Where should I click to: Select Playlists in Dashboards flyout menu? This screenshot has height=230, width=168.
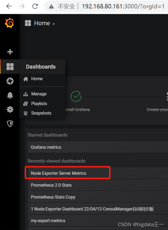tap(42, 103)
